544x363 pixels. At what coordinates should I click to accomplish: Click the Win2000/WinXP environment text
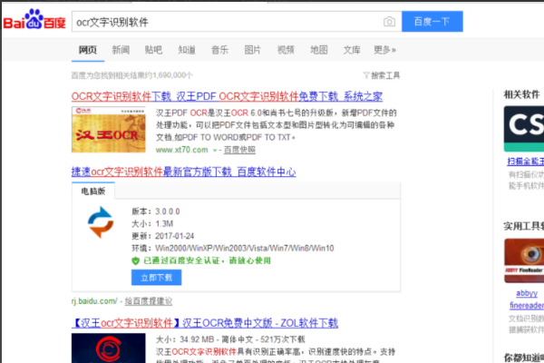click(245, 249)
